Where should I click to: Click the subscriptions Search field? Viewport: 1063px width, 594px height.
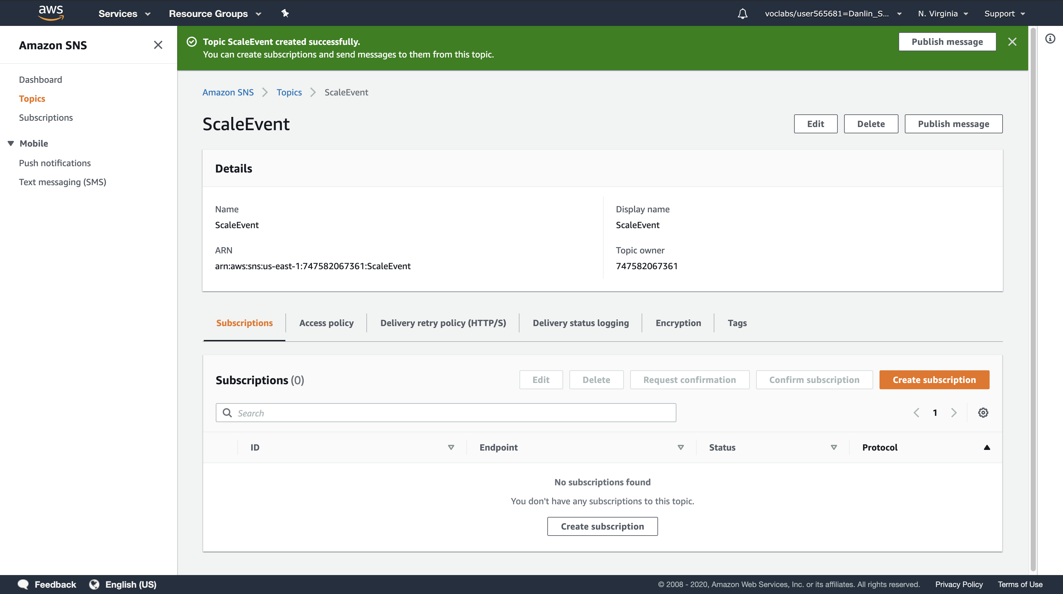[446, 413]
